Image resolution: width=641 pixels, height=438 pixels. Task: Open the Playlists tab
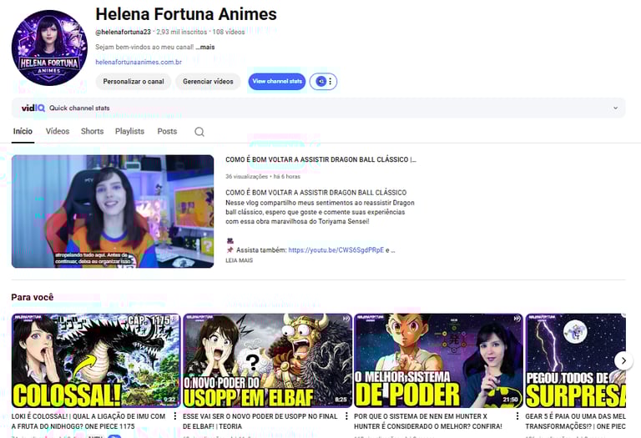click(x=129, y=131)
